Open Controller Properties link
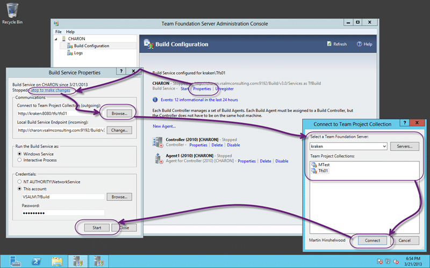 (x=198, y=145)
